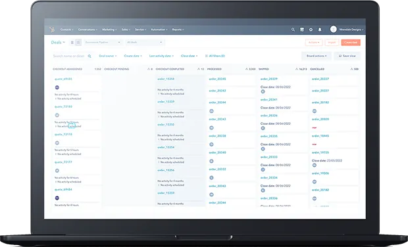Click the Search name or description field

69,56
